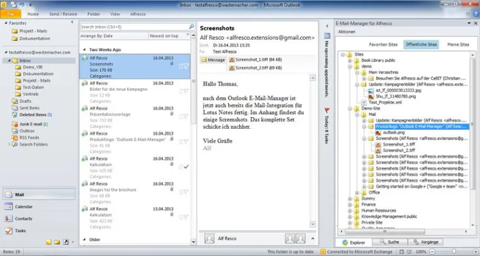
Task: Click category box of Produktlogo message
Action: (x=181, y=142)
